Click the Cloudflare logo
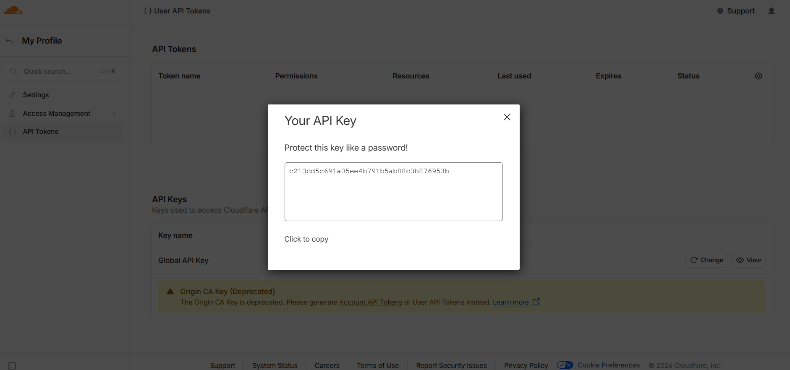This screenshot has height=370, width=790. pyautogui.click(x=13, y=10)
